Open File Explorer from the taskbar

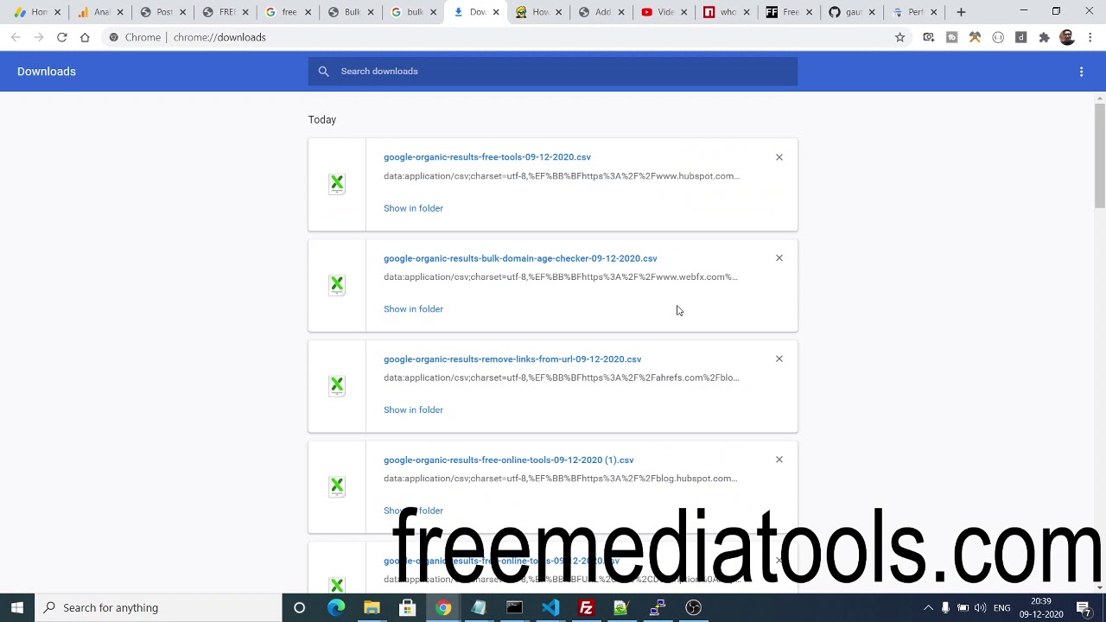coord(372,608)
